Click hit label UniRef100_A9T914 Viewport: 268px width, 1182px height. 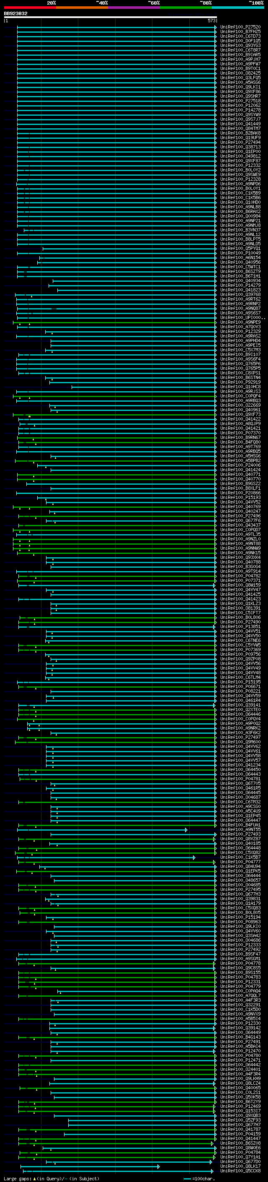[x=240, y=571]
